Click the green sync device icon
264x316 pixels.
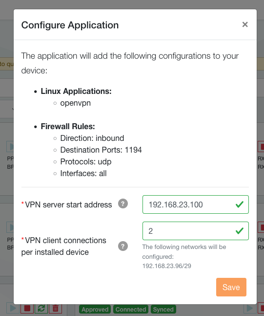pos(41,308)
